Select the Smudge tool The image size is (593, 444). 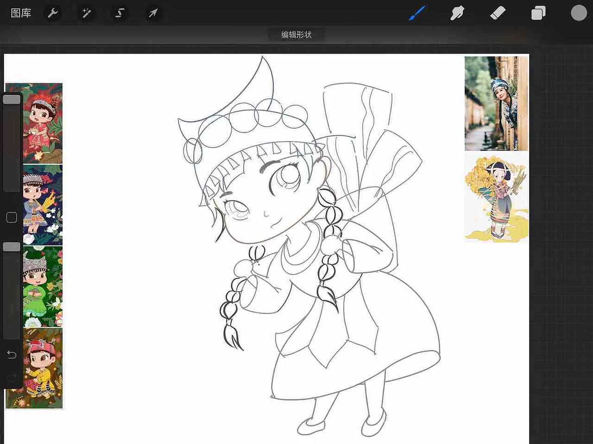pos(457,13)
